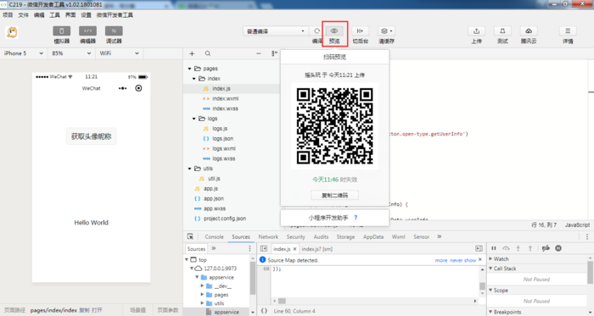Image resolution: width=594 pixels, height=316 pixels.
Task: Click the preview (预览) eye icon
Action: tap(334, 31)
